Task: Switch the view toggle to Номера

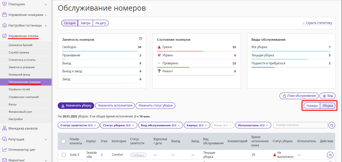Action: (312, 106)
